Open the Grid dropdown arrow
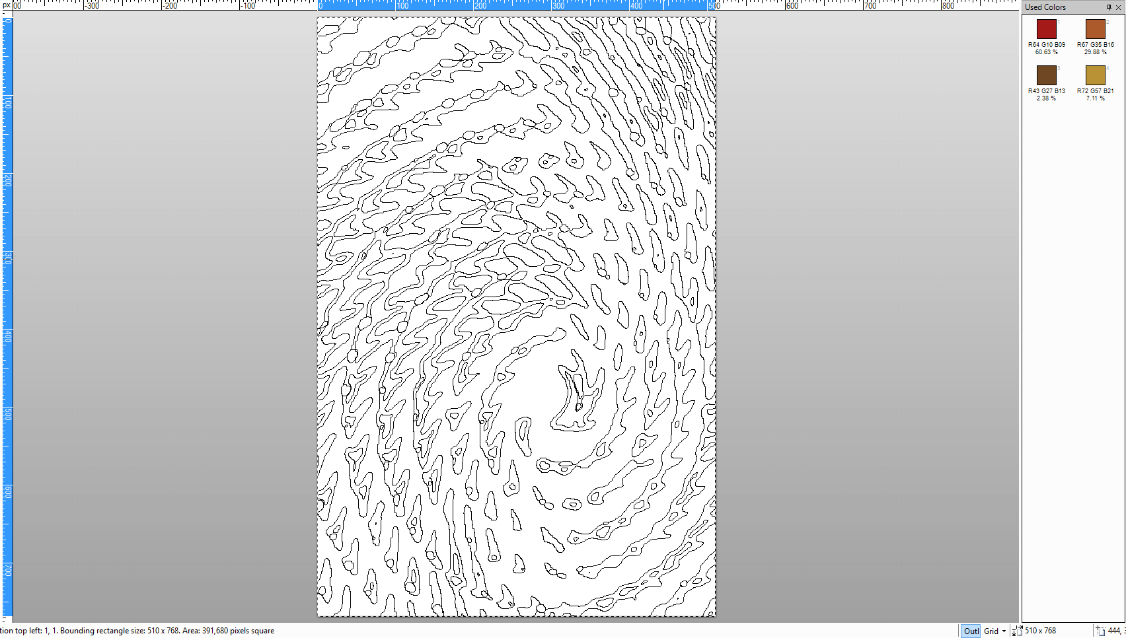Viewport: 1126px width, 638px height. coord(1004,631)
